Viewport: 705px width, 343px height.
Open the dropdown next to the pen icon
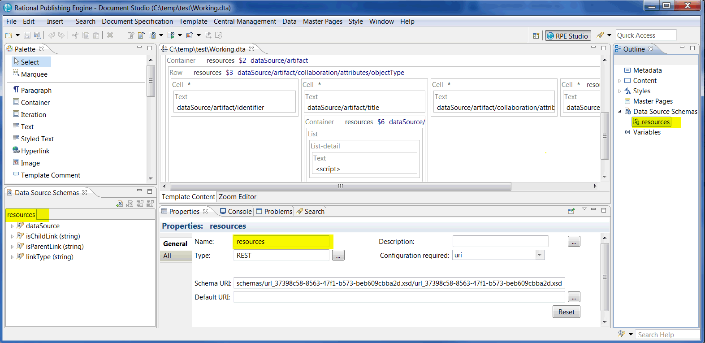609,35
